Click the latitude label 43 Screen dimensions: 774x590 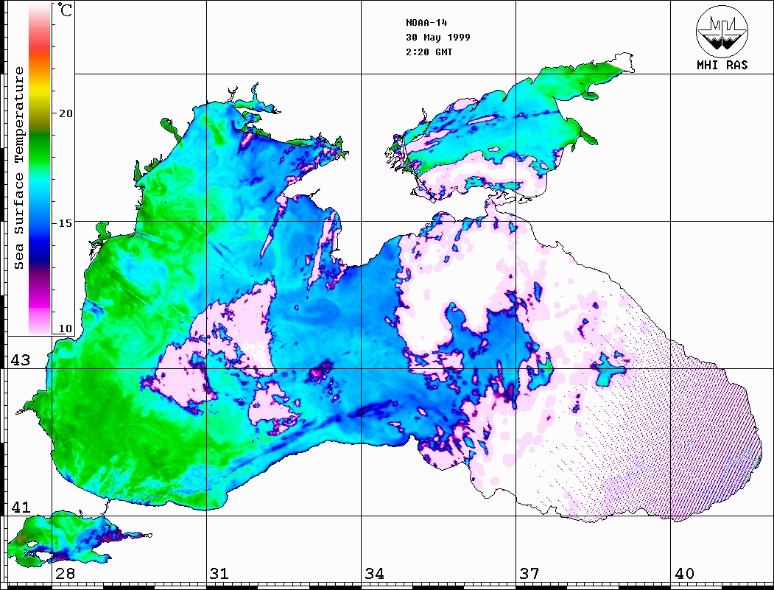coord(18,360)
